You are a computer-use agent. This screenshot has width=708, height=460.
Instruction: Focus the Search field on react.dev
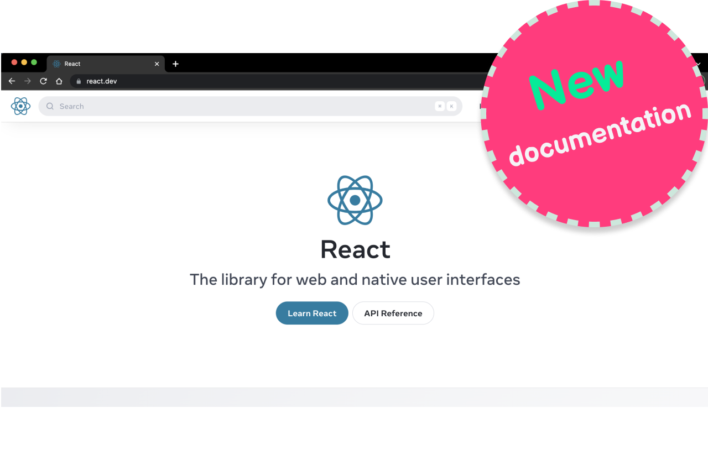click(x=250, y=106)
